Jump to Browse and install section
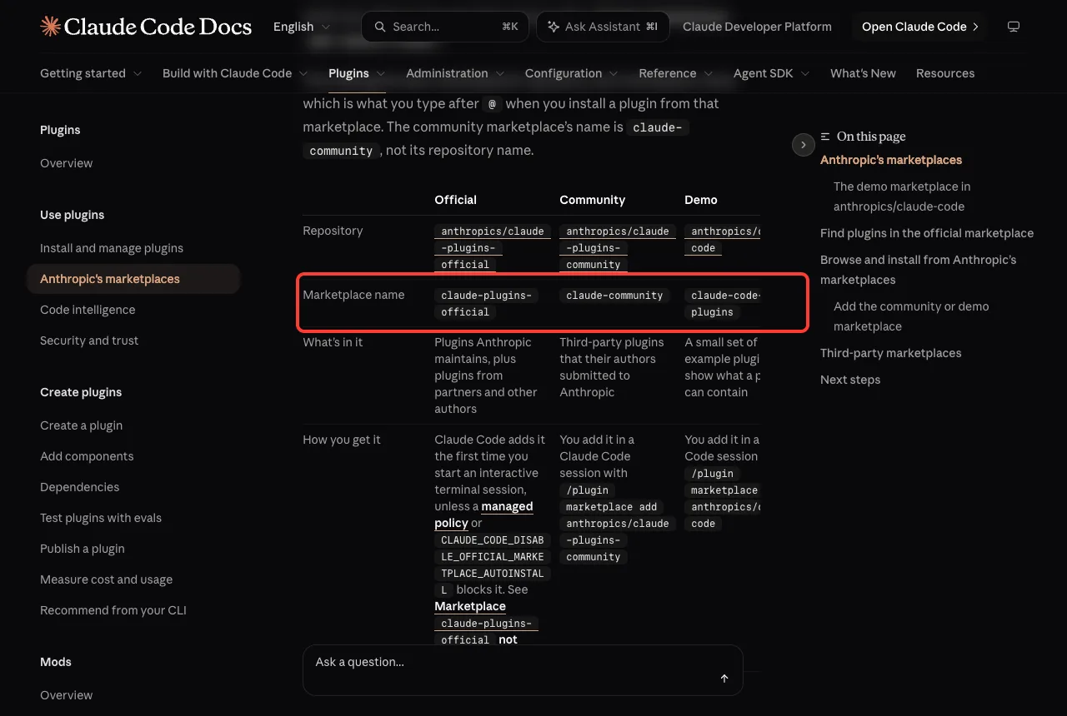1067x716 pixels. 919,270
